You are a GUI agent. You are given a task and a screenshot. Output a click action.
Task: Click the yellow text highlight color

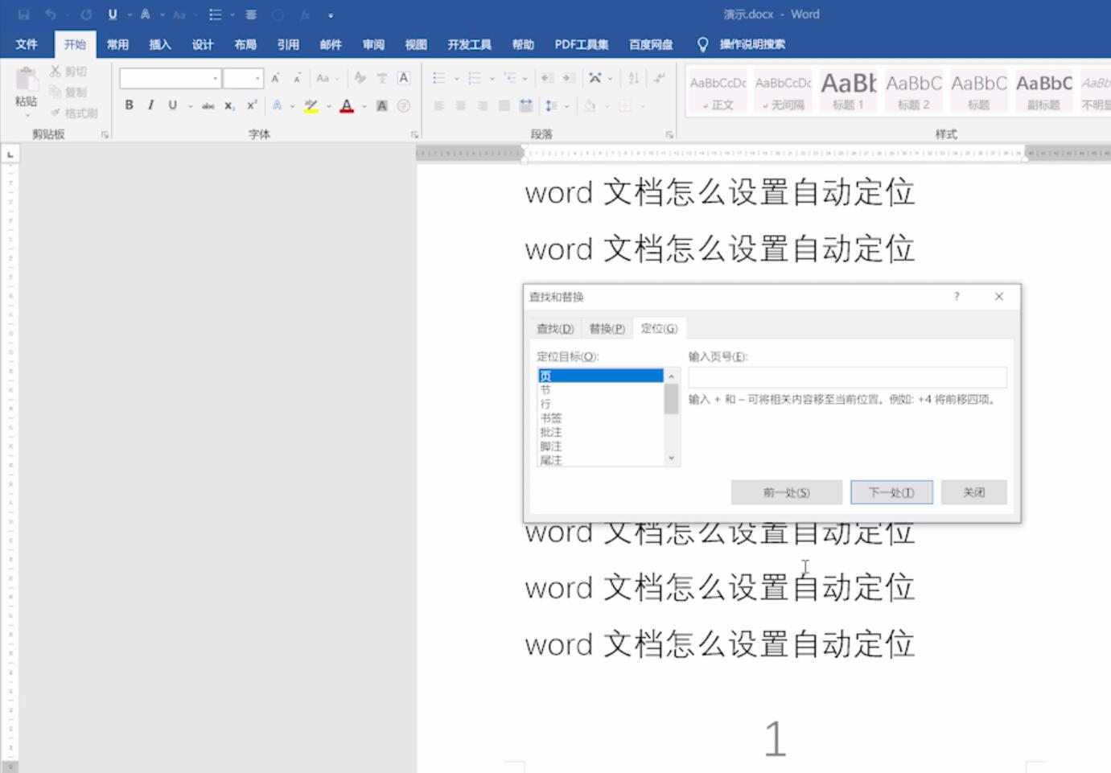[311, 105]
